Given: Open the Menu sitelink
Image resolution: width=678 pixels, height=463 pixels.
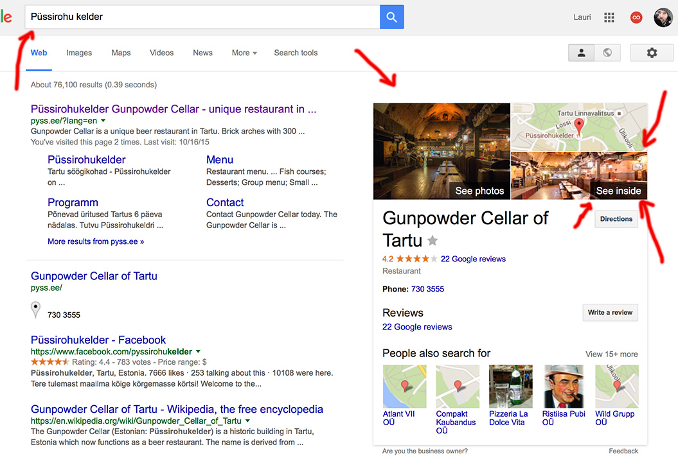Looking at the screenshot, I should pyautogui.click(x=220, y=160).
